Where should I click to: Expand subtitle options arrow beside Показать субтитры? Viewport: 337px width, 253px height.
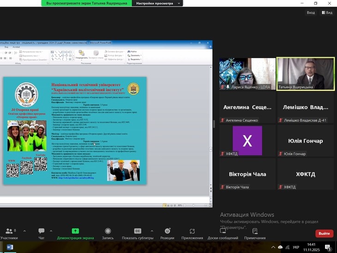(152, 231)
